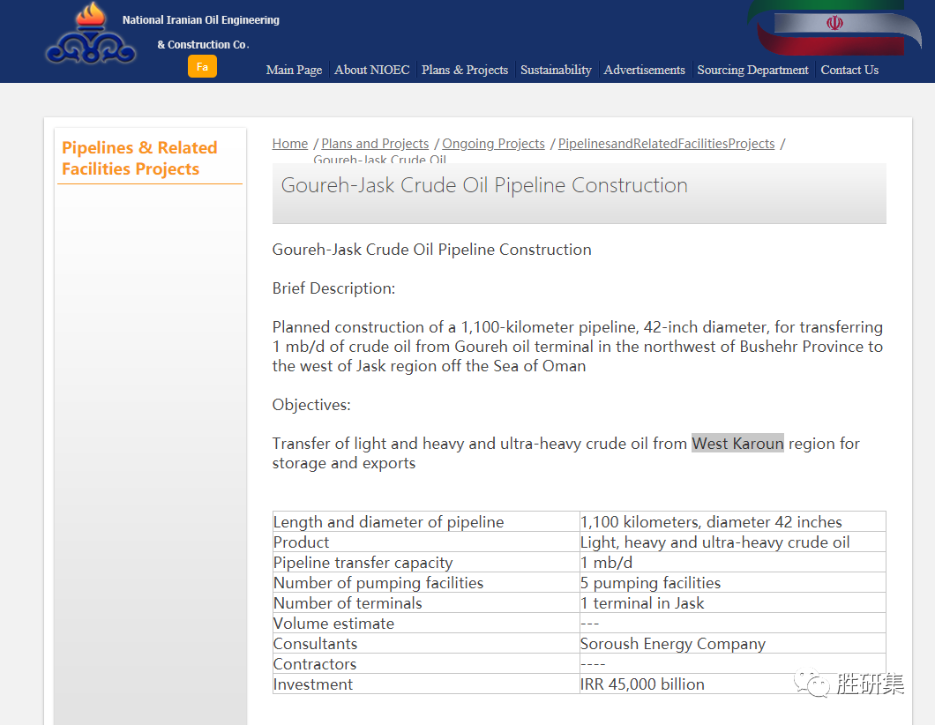Viewport: 935px width, 725px height.
Task: Follow the Plans and Projects breadcrumb
Action: click(375, 144)
